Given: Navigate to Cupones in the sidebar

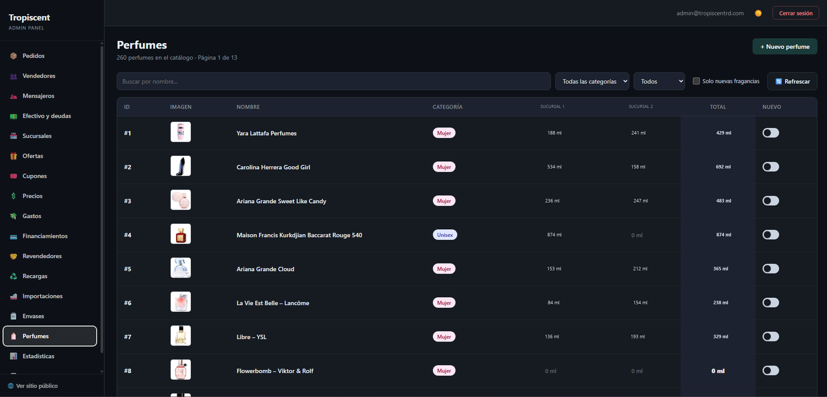Looking at the screenshot, I should coord(50,176).
